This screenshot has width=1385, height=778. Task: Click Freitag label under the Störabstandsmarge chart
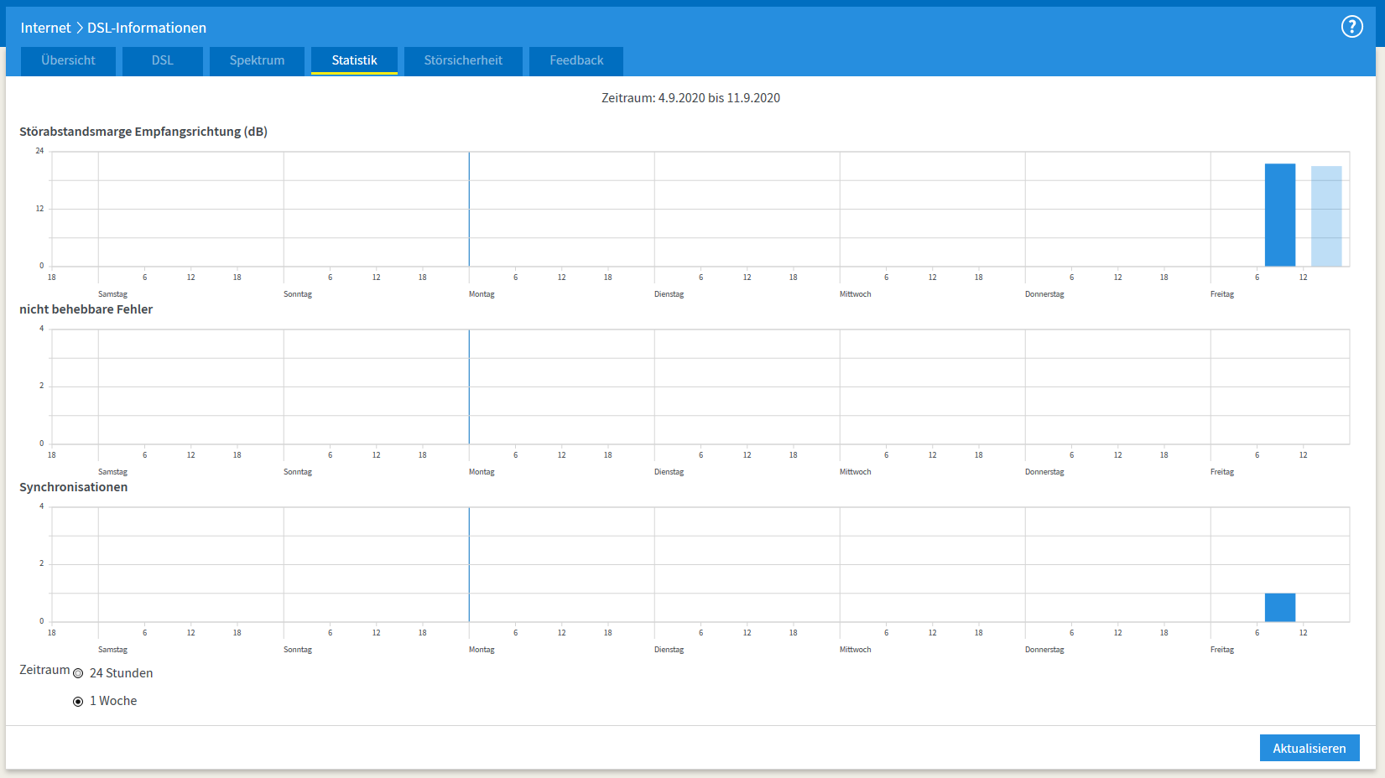(1222, 294)
